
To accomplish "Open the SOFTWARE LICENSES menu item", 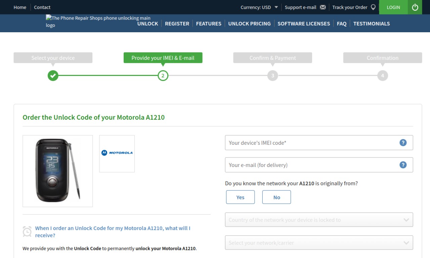I will pyautogui.click(x=304, y=24).
